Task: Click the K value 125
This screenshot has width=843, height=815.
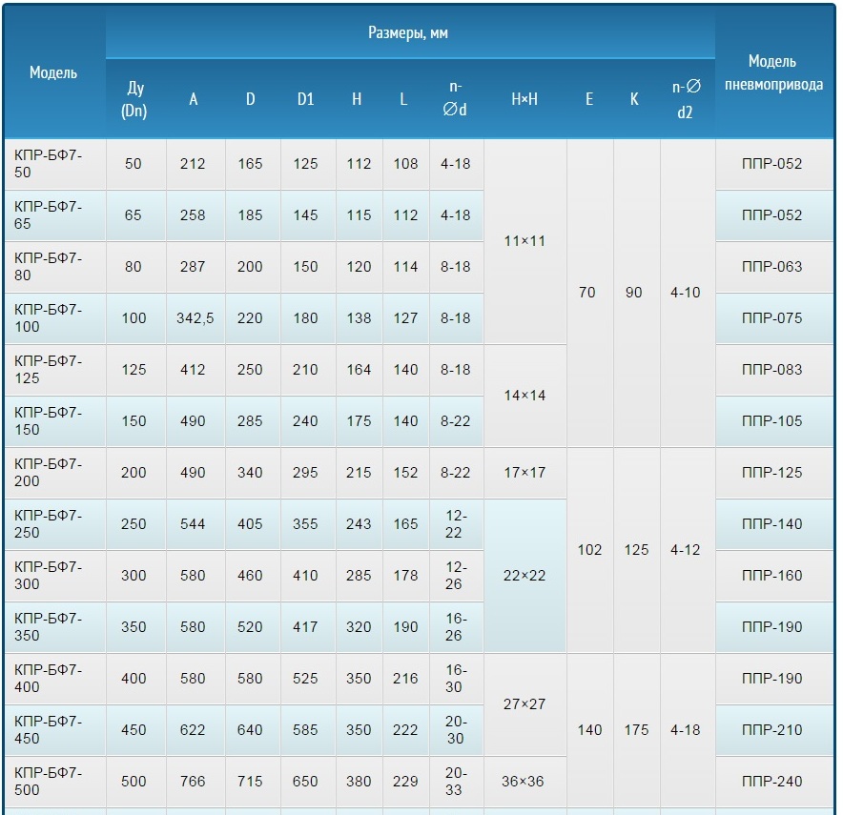Action: click(637, 550)
